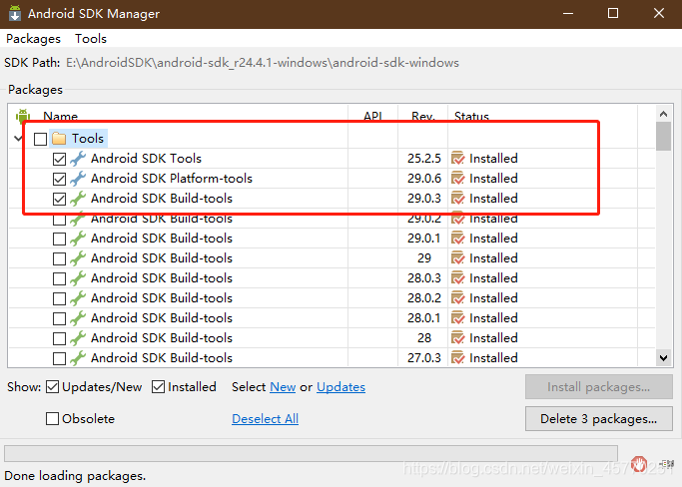Check the Build-tools 28.0.2 checkbox
Image resolution: width=682 pixels, height=487 pixels.
[x=59, y=299]
